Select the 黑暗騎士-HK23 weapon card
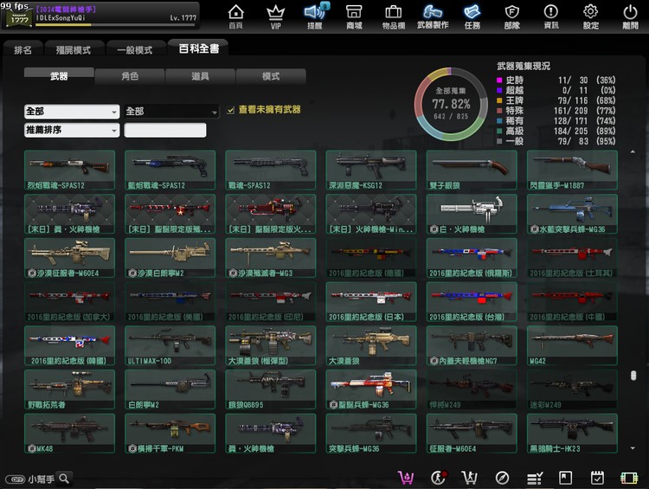 click(573, 433)
